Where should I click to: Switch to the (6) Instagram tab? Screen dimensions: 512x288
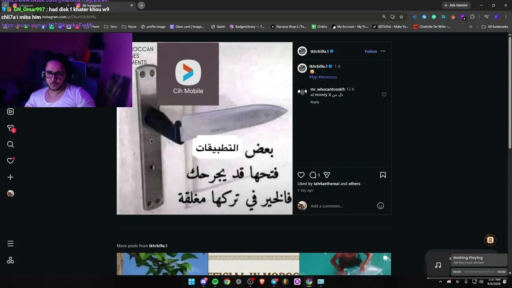point(105,5)
